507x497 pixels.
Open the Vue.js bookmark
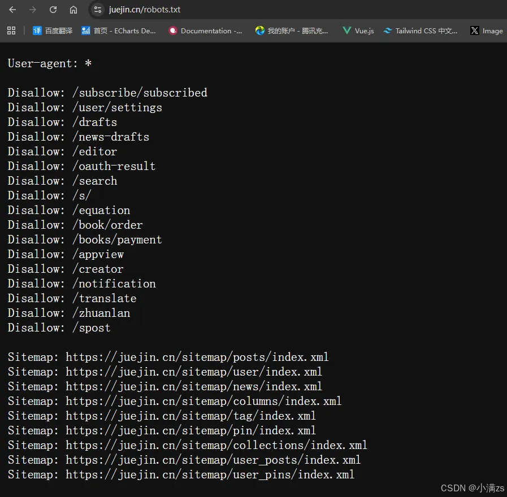click(x=358, y=30)
